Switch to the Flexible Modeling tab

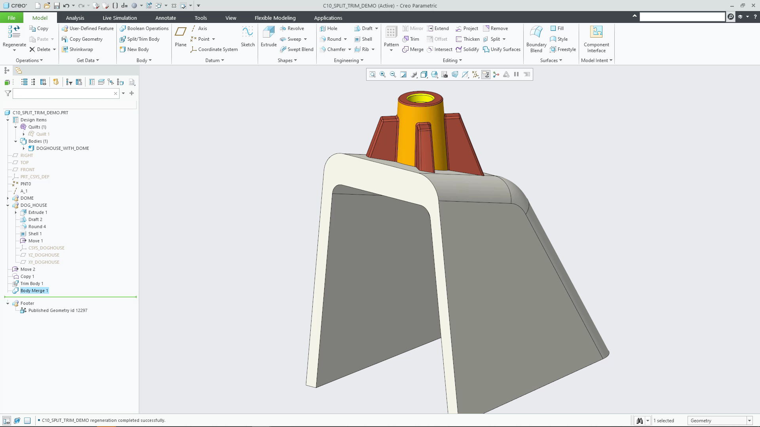pyautogui.click(x=275, y=18)
